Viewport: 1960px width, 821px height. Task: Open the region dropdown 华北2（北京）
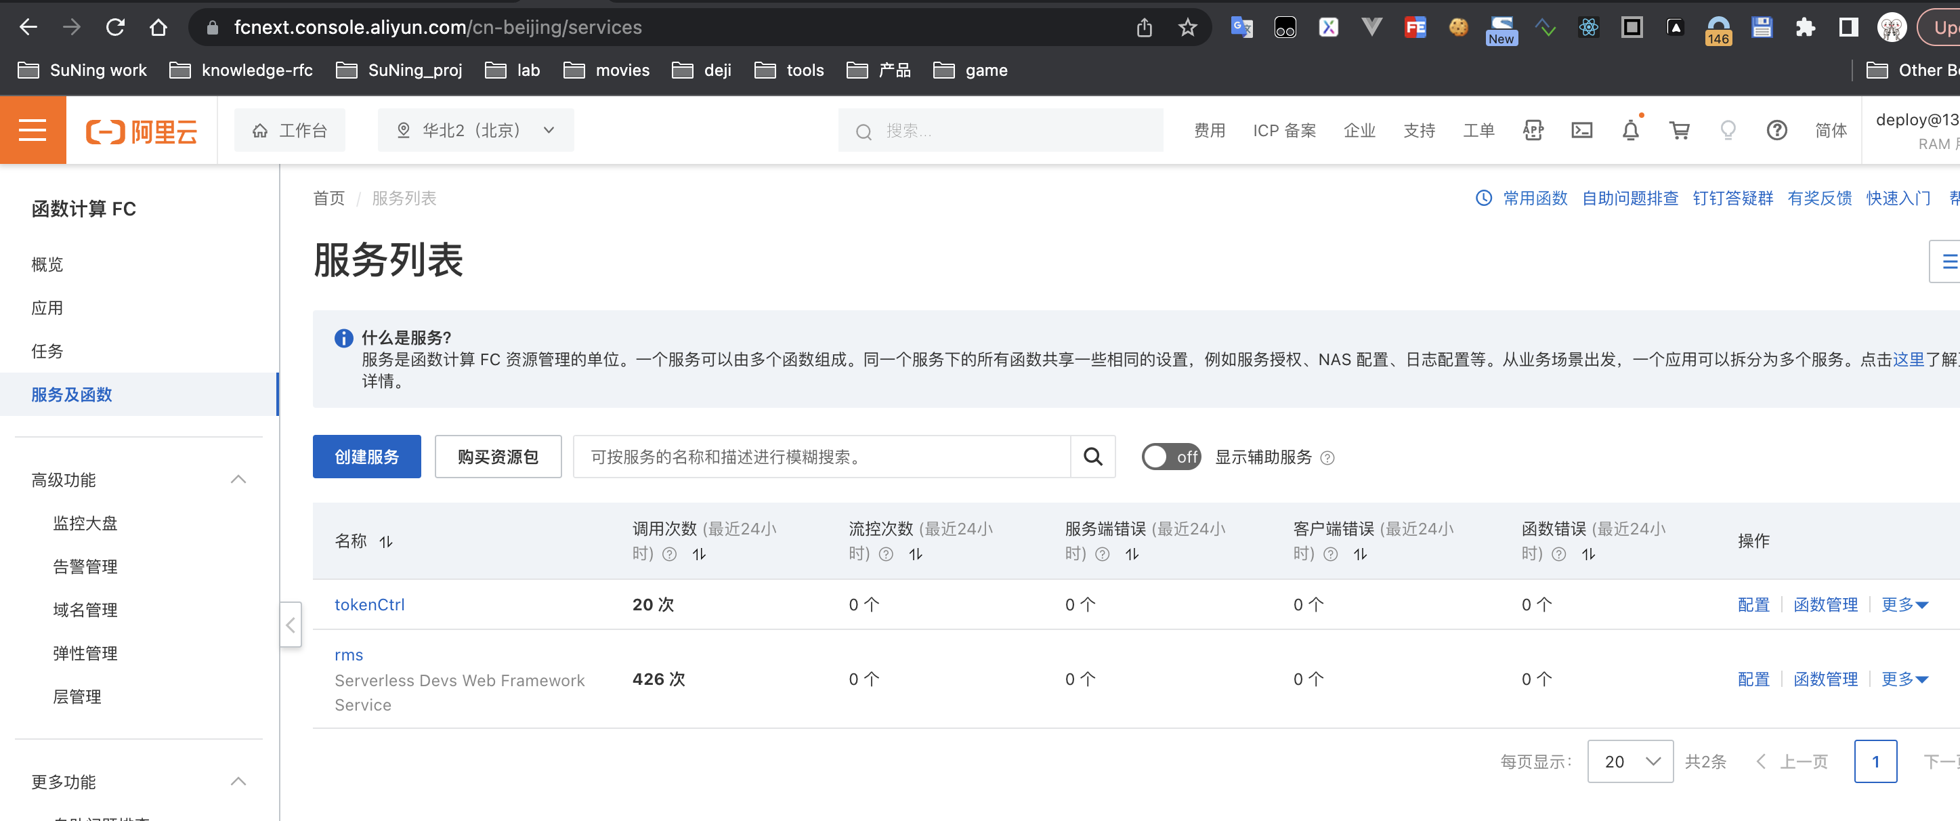point(475,130)
